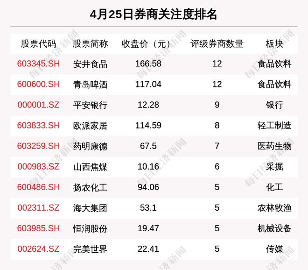Viewport: 308px width, 270px height.
Task: Click the title 4月25日券商关注度排名
Action: pos(154,14)
